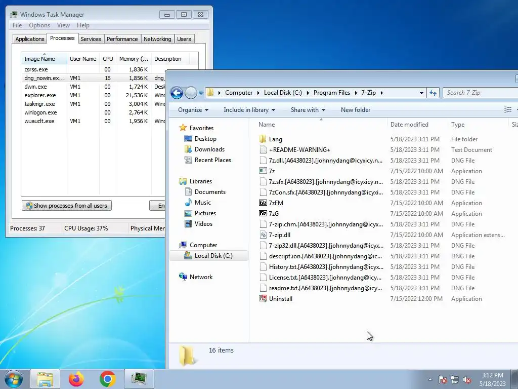Sort processes by Image Name column
Image resolution: width=518 pixels, height=389 pixels.
pos(45,59)
